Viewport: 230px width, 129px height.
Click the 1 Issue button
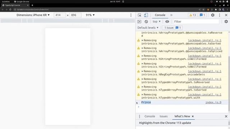[x=172, y=28]
